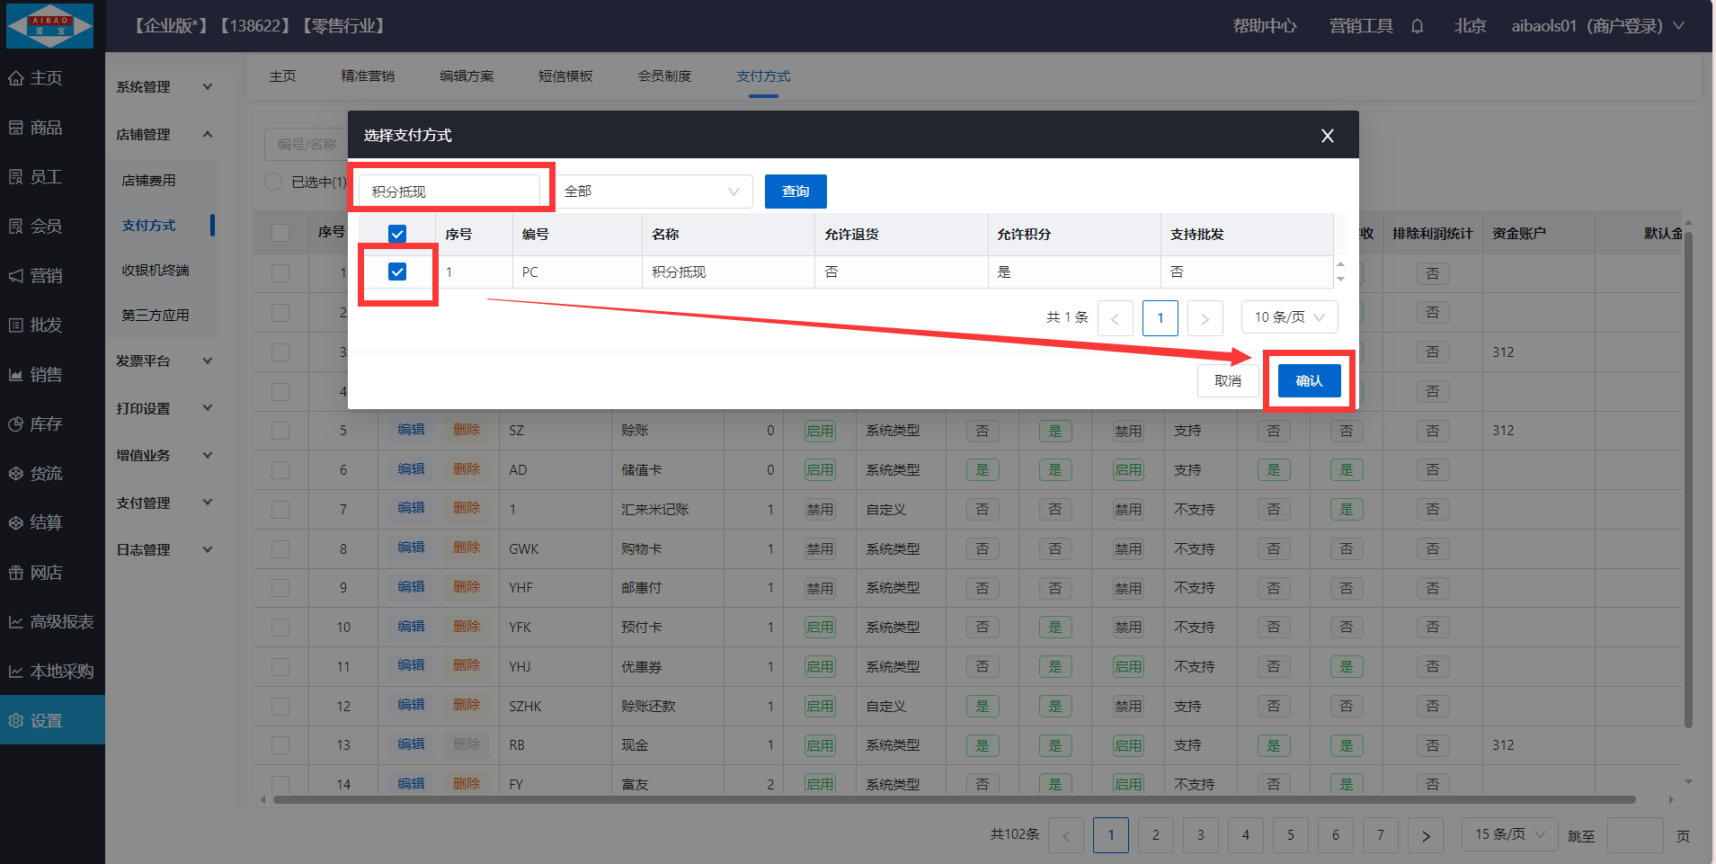Select 收银机终端 in the side menu
Image resolution: width=1716 pixels, height=864 pixels.
156,270
